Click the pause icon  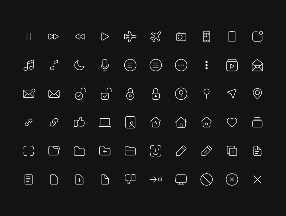coord(28,37)
